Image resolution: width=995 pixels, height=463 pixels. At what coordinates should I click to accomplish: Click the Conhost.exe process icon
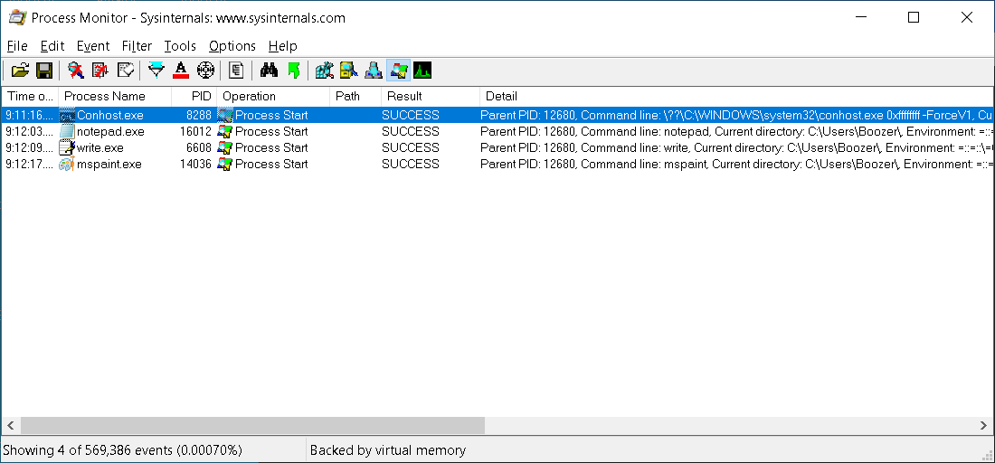click(x=67, y=116)
